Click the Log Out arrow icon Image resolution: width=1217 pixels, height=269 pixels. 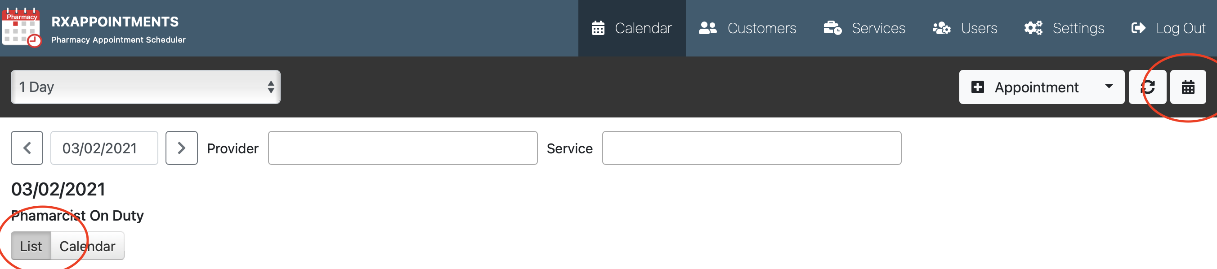[1139, 28]
